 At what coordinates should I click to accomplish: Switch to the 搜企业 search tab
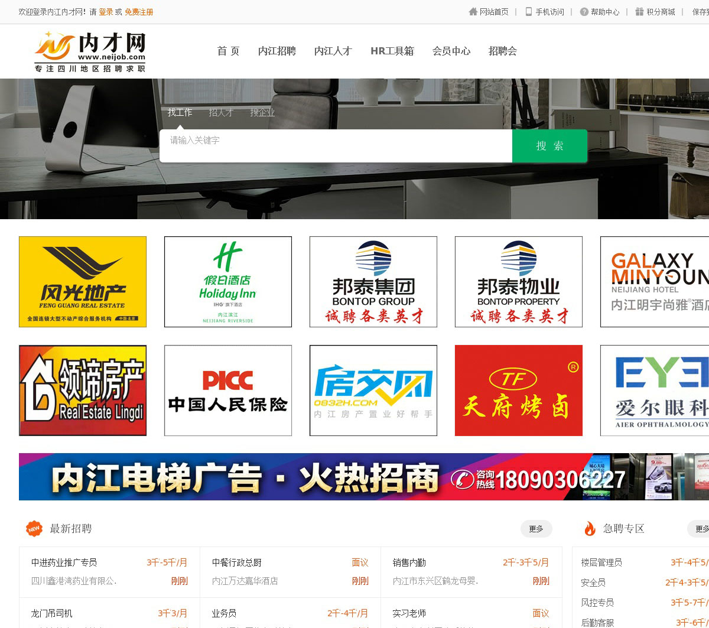[262, 112]
